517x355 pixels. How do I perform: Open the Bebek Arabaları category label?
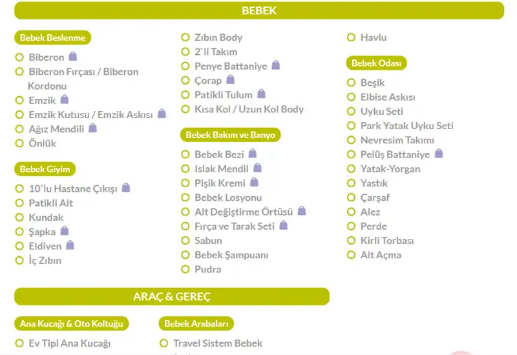196,324
